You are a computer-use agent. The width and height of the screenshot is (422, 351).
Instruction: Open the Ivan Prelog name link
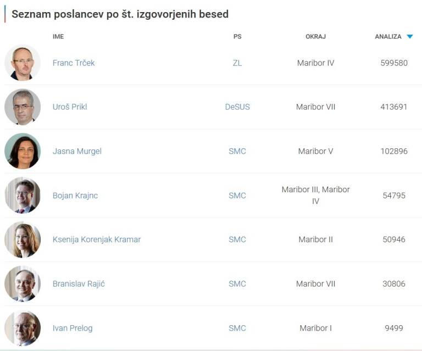73,328
